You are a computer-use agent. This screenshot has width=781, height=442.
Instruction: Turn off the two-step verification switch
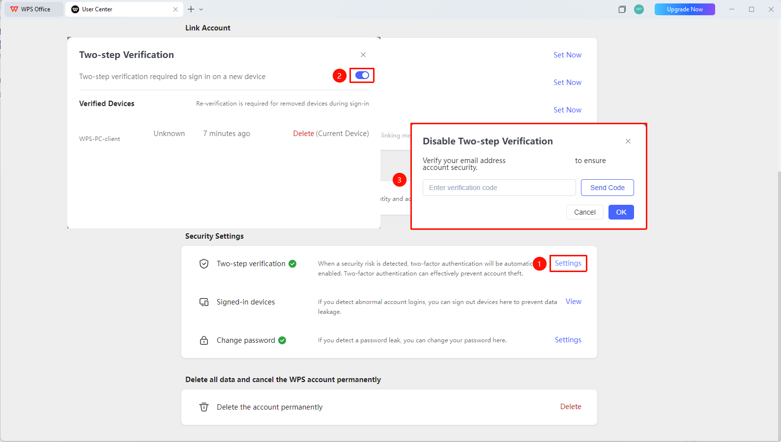click(362, 75)
